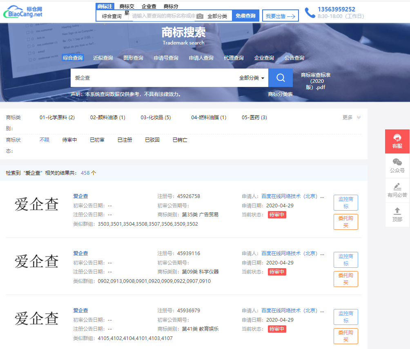This screenshot has width=410, height=349.
Task: Open the 商标分类表 link
Action: coord(280,94)
